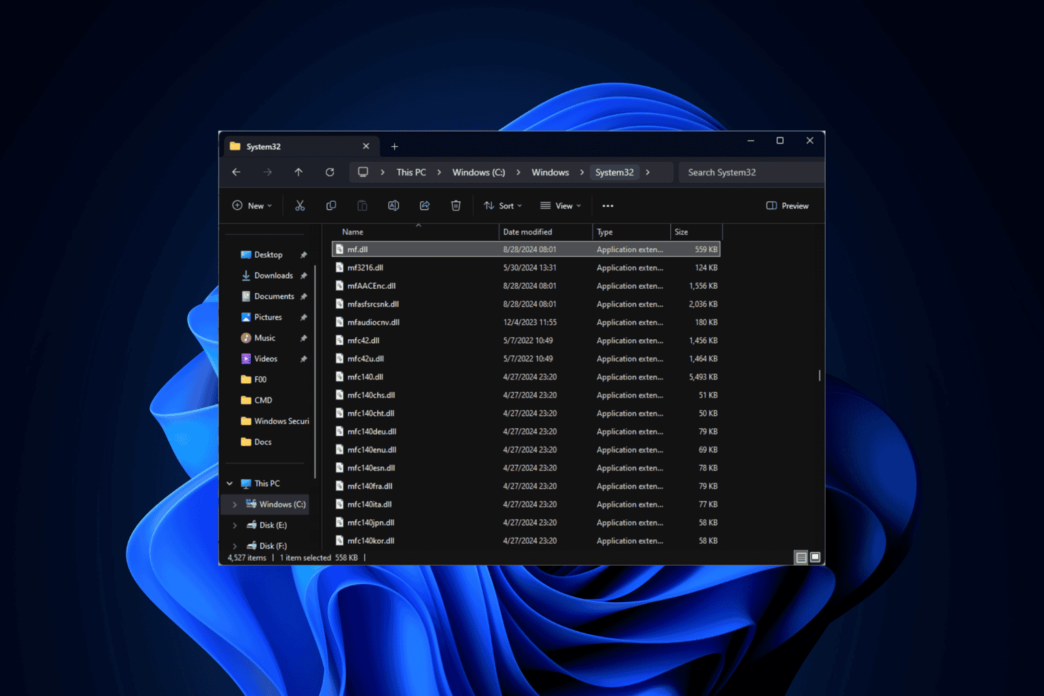Select the mfc42.dll file icon
1044x696 pixels.
(340, 341)
